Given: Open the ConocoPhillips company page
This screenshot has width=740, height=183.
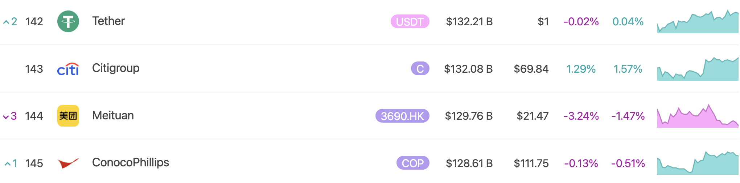Looking at the screenshot, I should [x=130, y=162].
